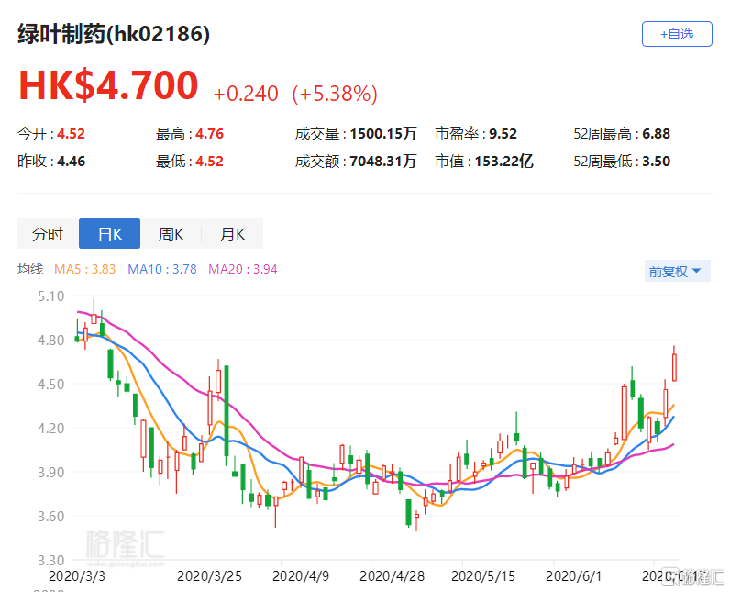Image resolution: width=730 pixels, height=592 pixels.
Task: Click the +0.240 price change value
Action: [246, 94]
